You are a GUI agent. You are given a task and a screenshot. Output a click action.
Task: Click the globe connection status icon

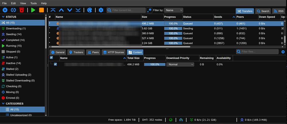pyautogui.click(x=170, y=120)
